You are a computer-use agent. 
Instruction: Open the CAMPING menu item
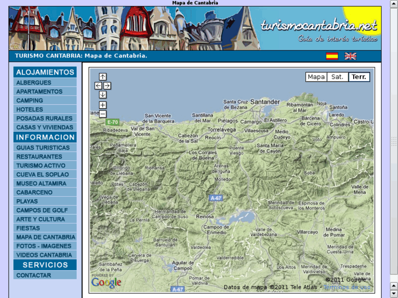[x=45, y=101]
